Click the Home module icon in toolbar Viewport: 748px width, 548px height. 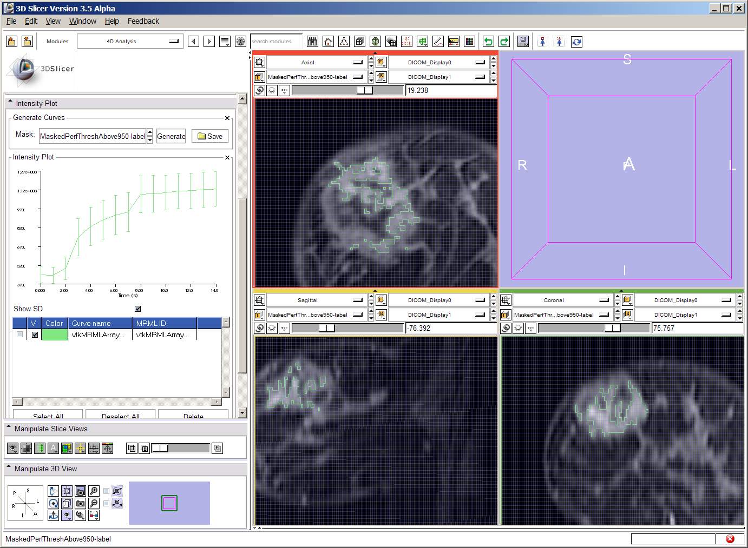coord(328,42)
